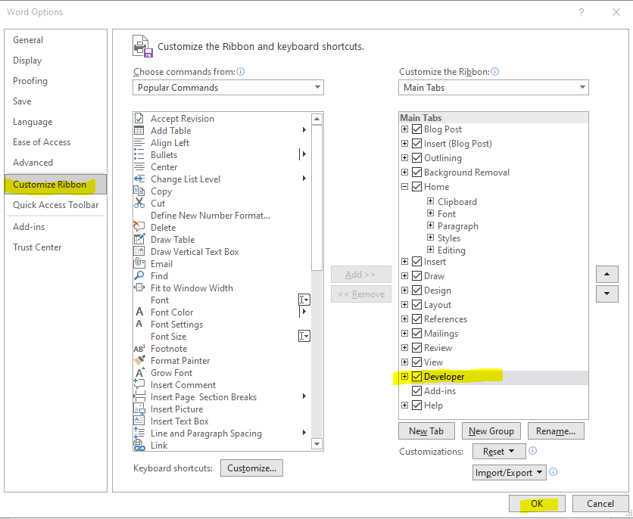The width and height of the screenshot is (633, 519).
Task: Select the Cut scissors icon
Action: (x=139, y=204)
